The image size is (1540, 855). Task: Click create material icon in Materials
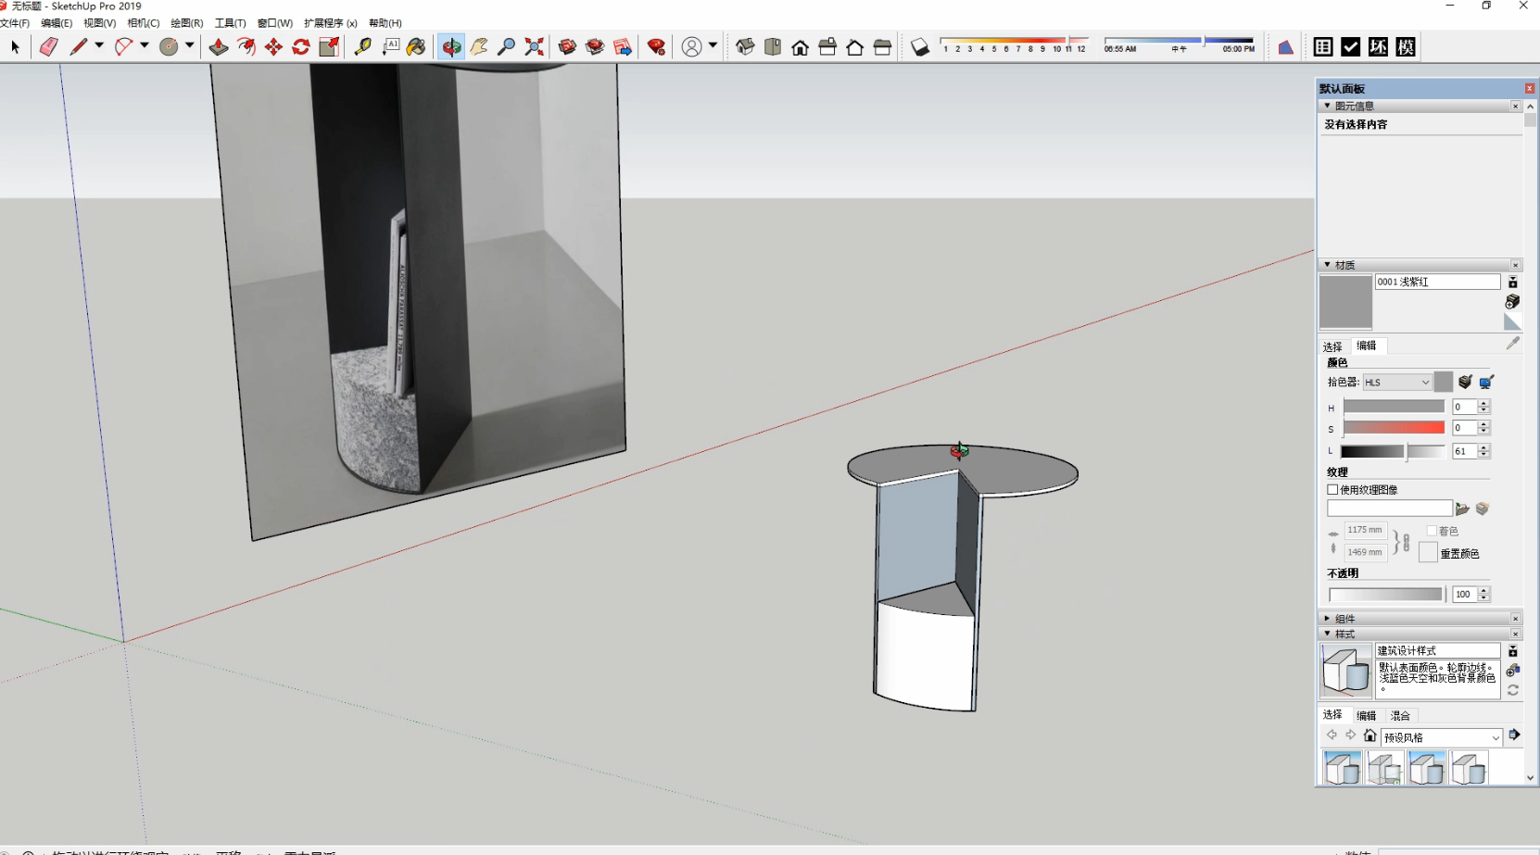(1512, 302)
